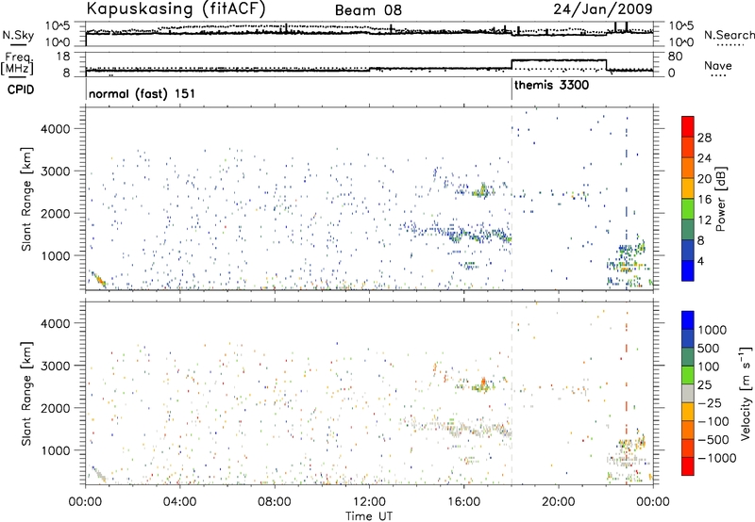Click the "1000" range tick of velocity panel

pos(57,450)
